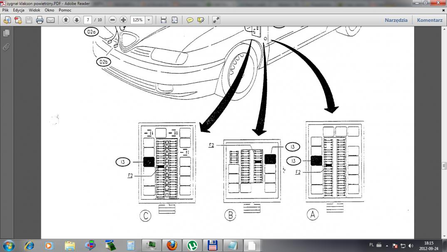Switch to full screen read mode
Image resolution: width=447 pixels, height=252 pixels.
click(216, 20)
